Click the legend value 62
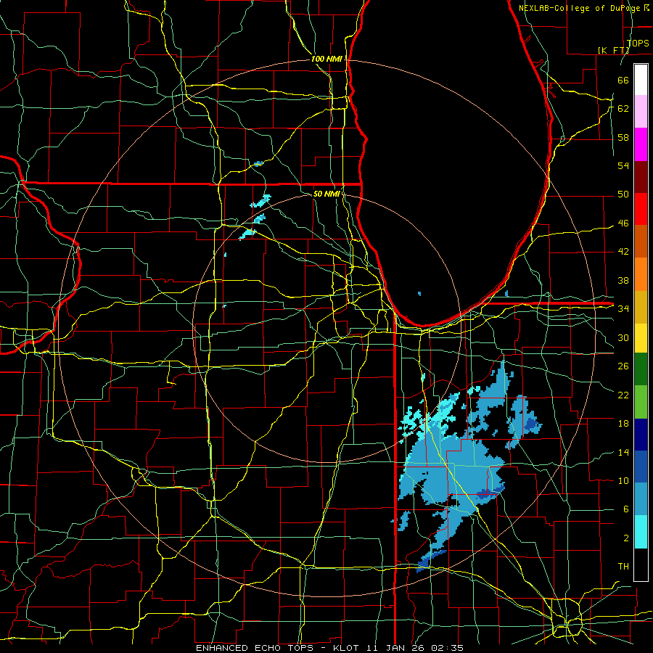 (623, 108)
